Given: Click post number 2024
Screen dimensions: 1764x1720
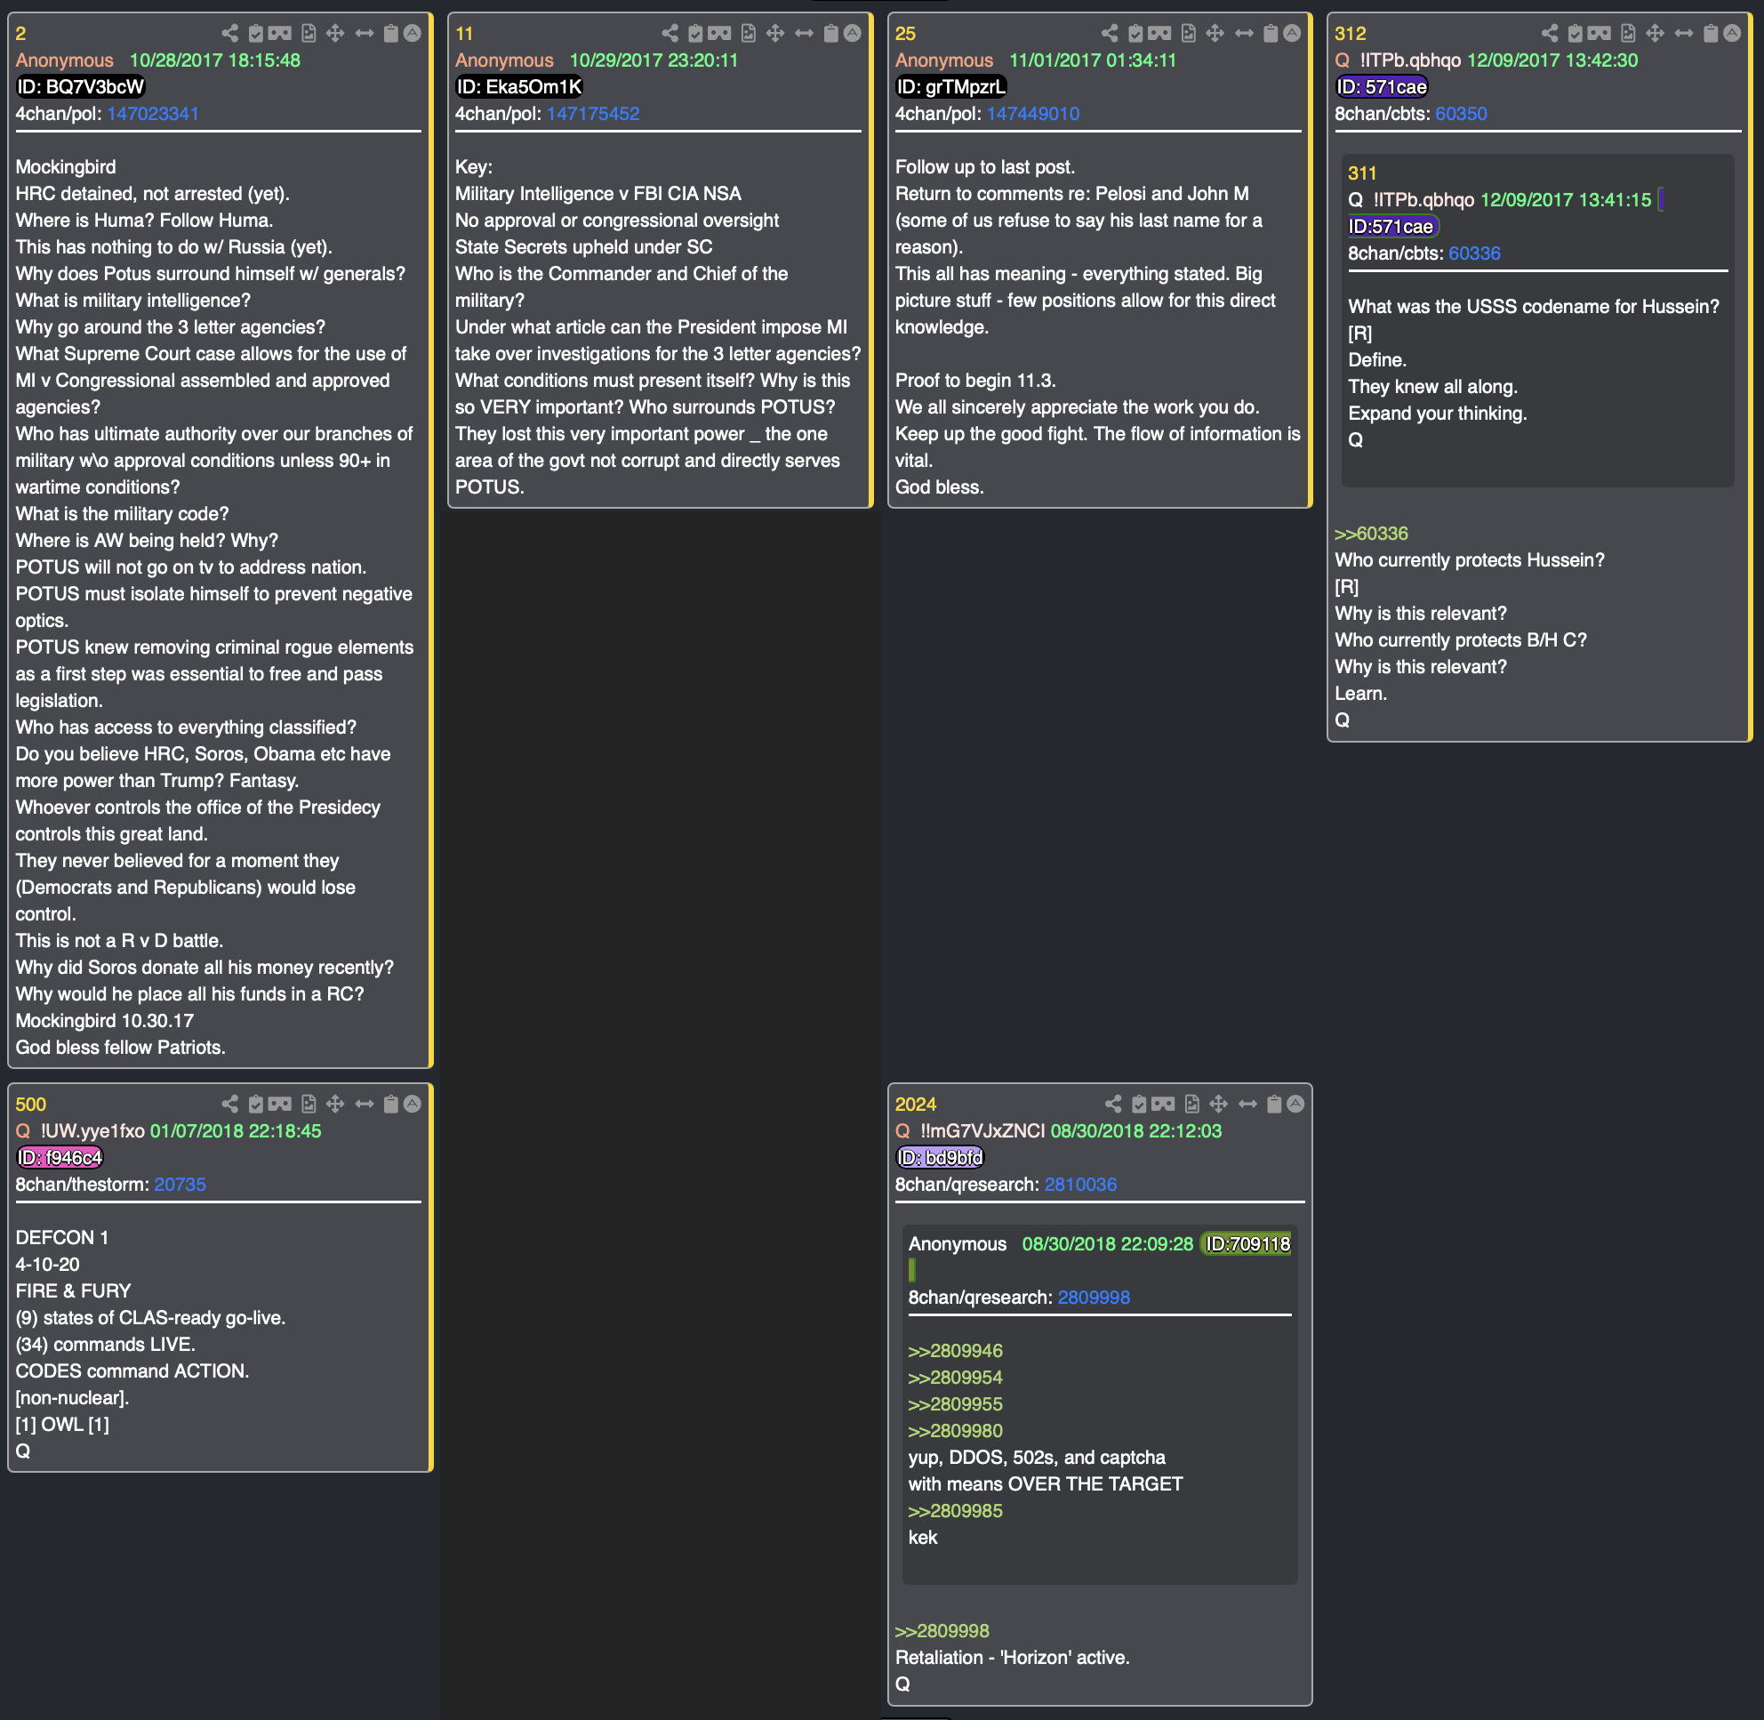Looking at the screenshot, I should click(x=915, y=1104).
